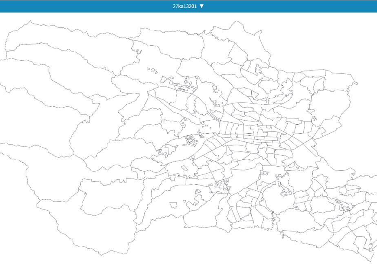The image size is (377, 269).
Task: Select the tilted rectangular enclave south of the diagonal road
Action: tap(184, 168)
